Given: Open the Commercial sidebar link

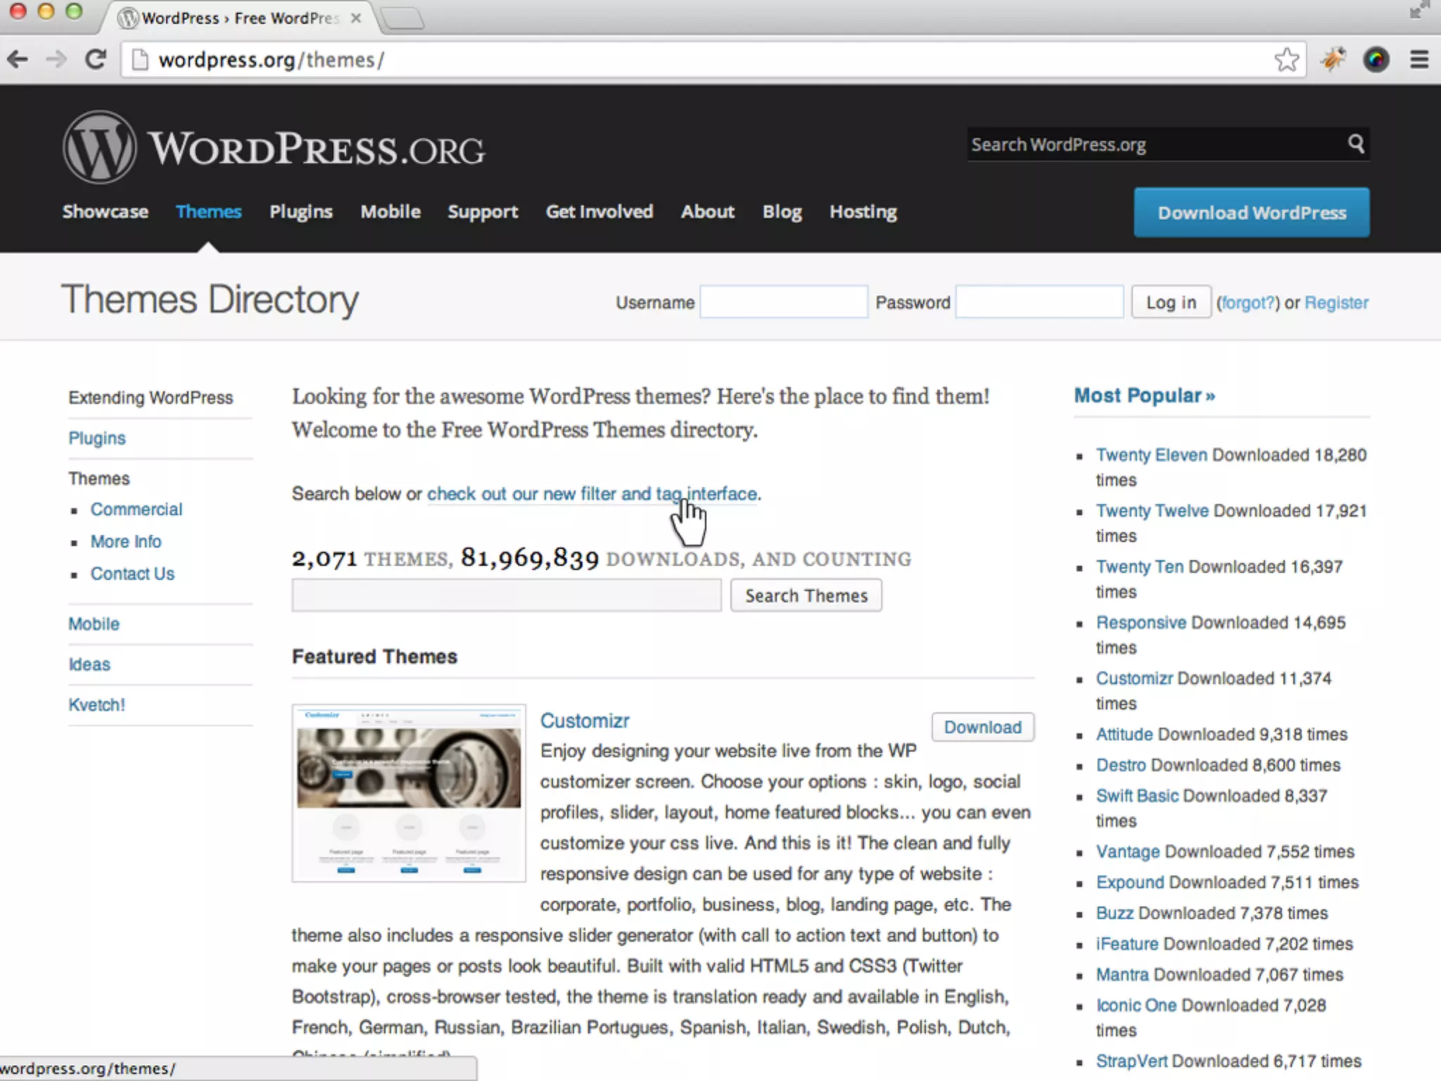Looking at the screenshot, I should pos(136,510).
